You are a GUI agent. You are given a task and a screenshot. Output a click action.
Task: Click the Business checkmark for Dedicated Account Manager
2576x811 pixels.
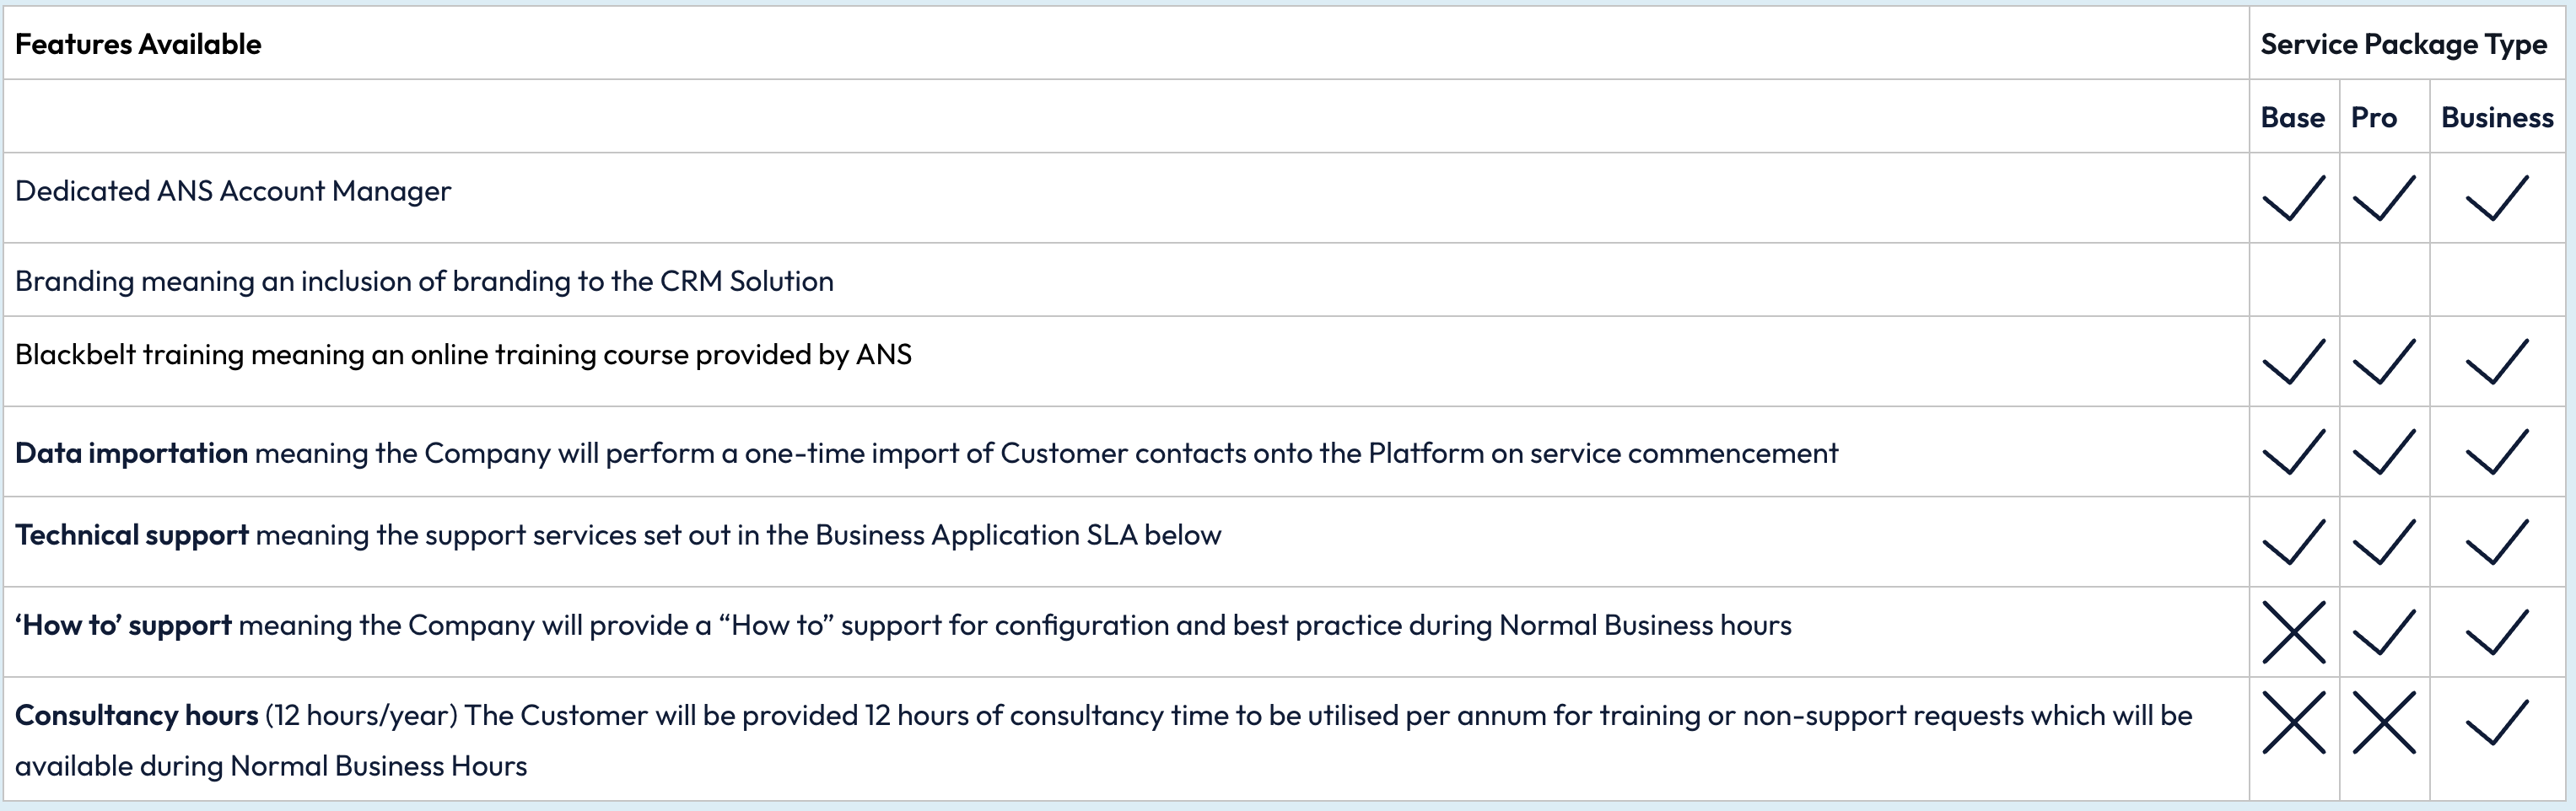pos(2497,198)
